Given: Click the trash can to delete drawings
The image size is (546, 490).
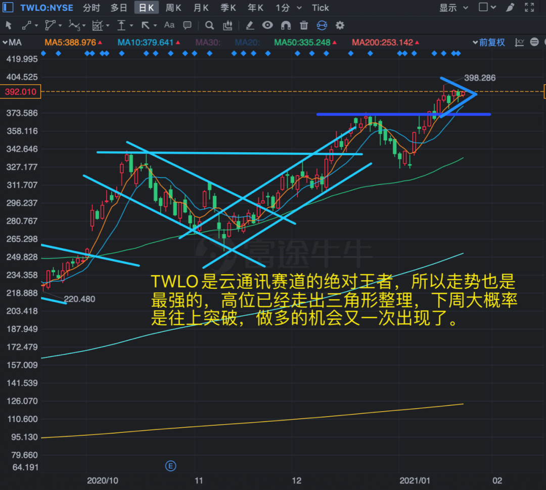Looking at the screenshot, I should (x=304, y=25).
